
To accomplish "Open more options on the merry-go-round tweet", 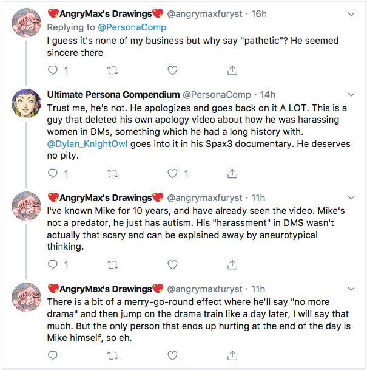I will (x=351, y=289).
